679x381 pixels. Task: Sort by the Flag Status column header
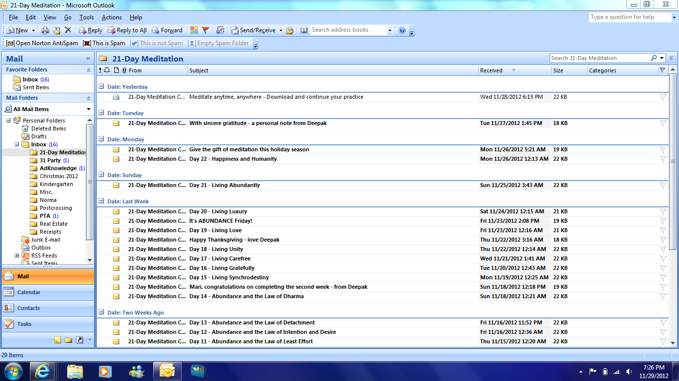(x=663, y=70)
